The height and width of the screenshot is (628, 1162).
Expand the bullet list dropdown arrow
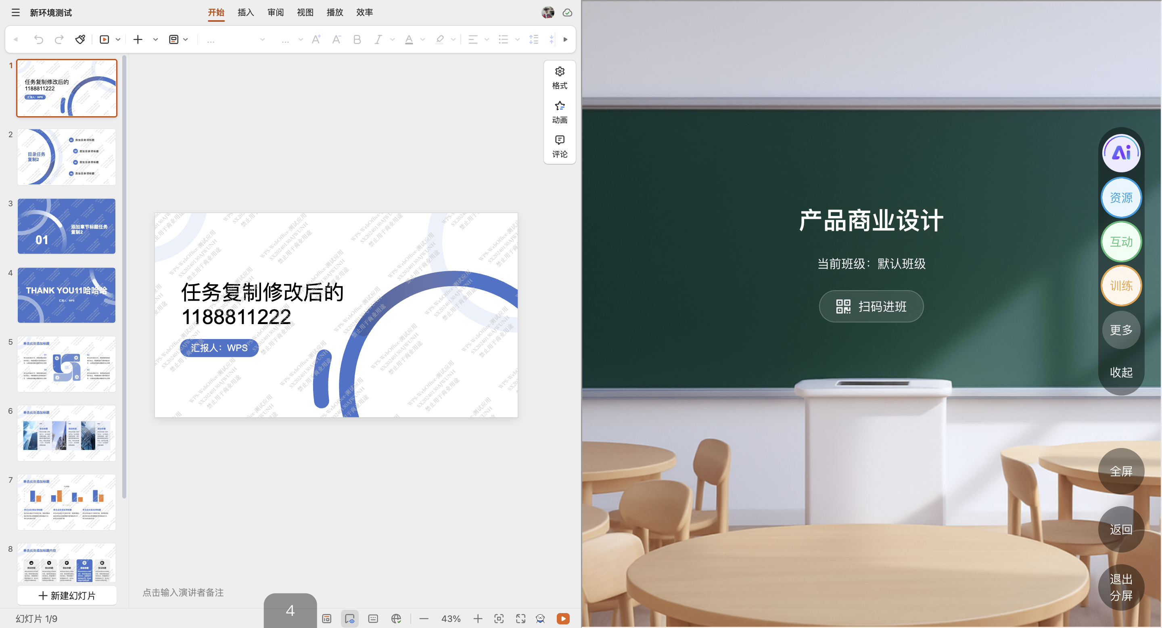coord(517,40)
